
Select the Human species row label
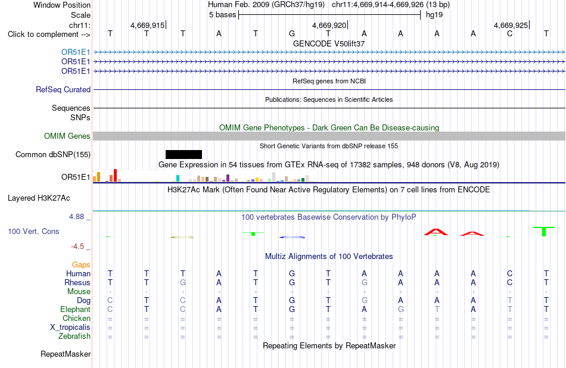[x=78, y=273]
